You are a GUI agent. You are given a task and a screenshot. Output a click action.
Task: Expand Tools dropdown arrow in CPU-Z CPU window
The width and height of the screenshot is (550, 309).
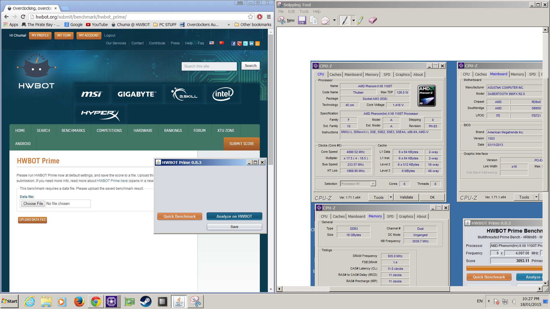click(391, 197)
